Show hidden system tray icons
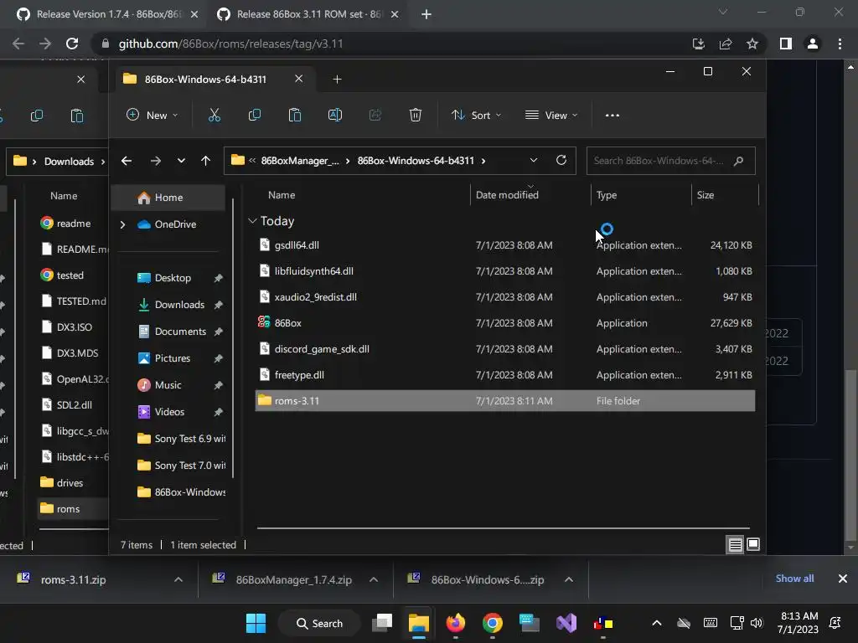 (x=657, y=623)
